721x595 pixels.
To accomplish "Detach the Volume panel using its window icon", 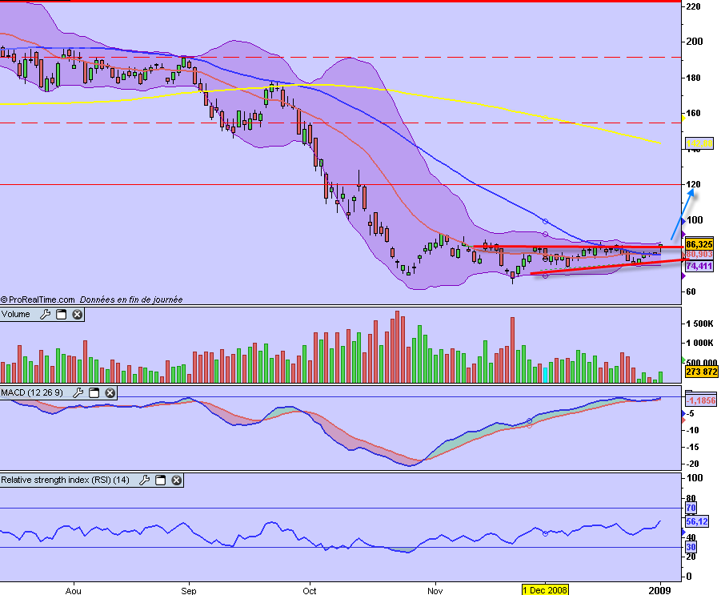I will pos(60,314).
